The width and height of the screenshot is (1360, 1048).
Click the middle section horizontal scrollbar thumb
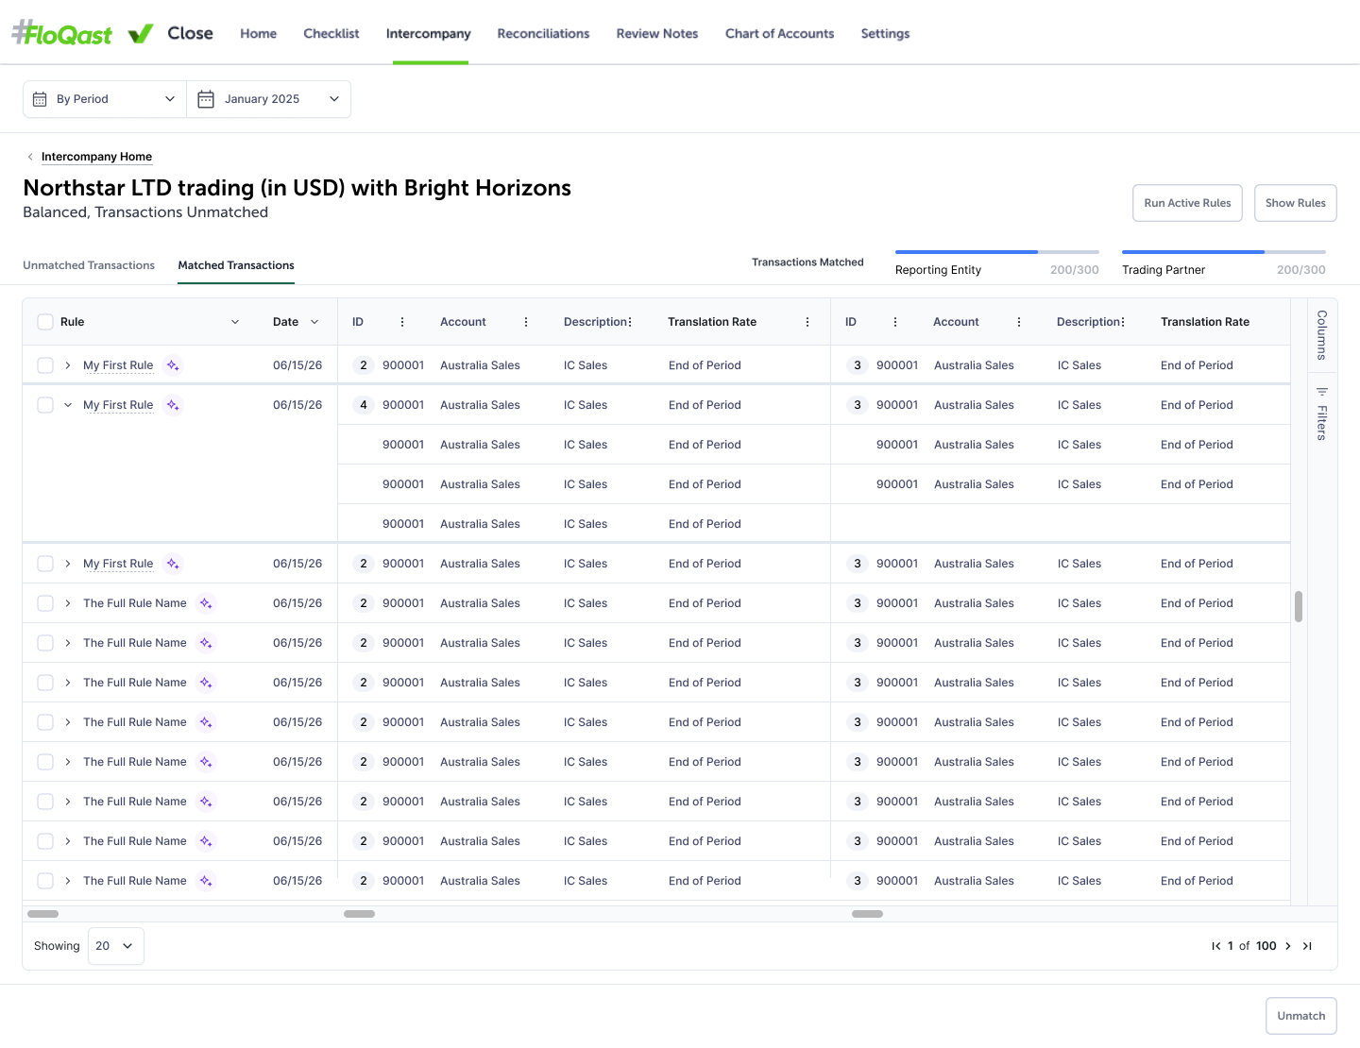(359, 914)
